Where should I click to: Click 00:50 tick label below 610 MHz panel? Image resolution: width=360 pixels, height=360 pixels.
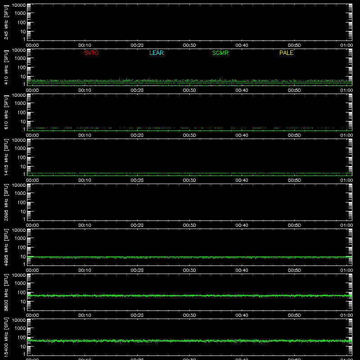[x=294, y=135]
